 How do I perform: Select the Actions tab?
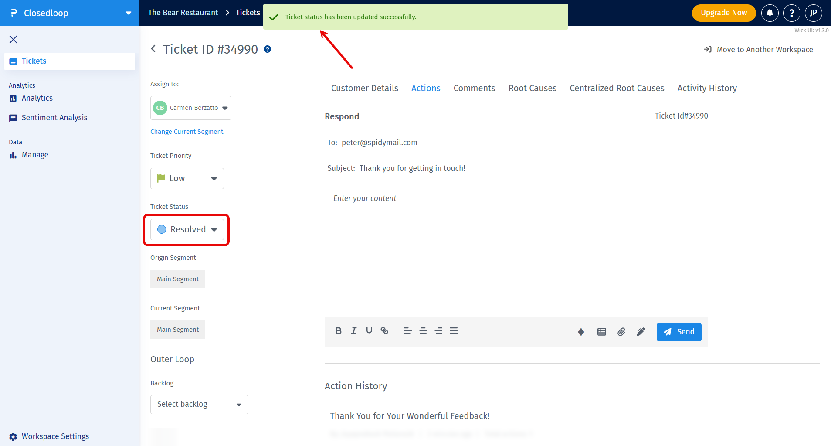click(x=426, y=88)
